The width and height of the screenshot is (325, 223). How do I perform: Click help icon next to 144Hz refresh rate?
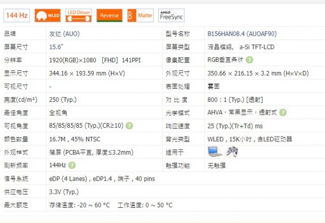71,165
